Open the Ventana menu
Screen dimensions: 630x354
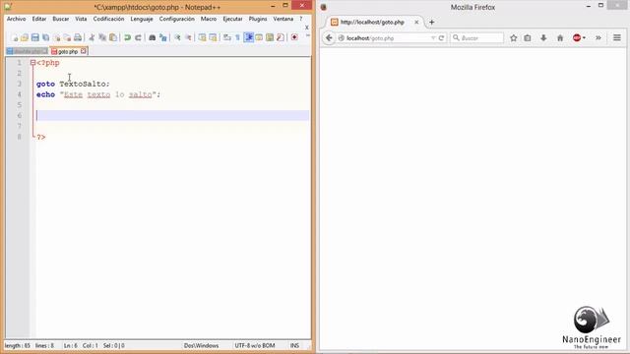click(x=283, y=19)
